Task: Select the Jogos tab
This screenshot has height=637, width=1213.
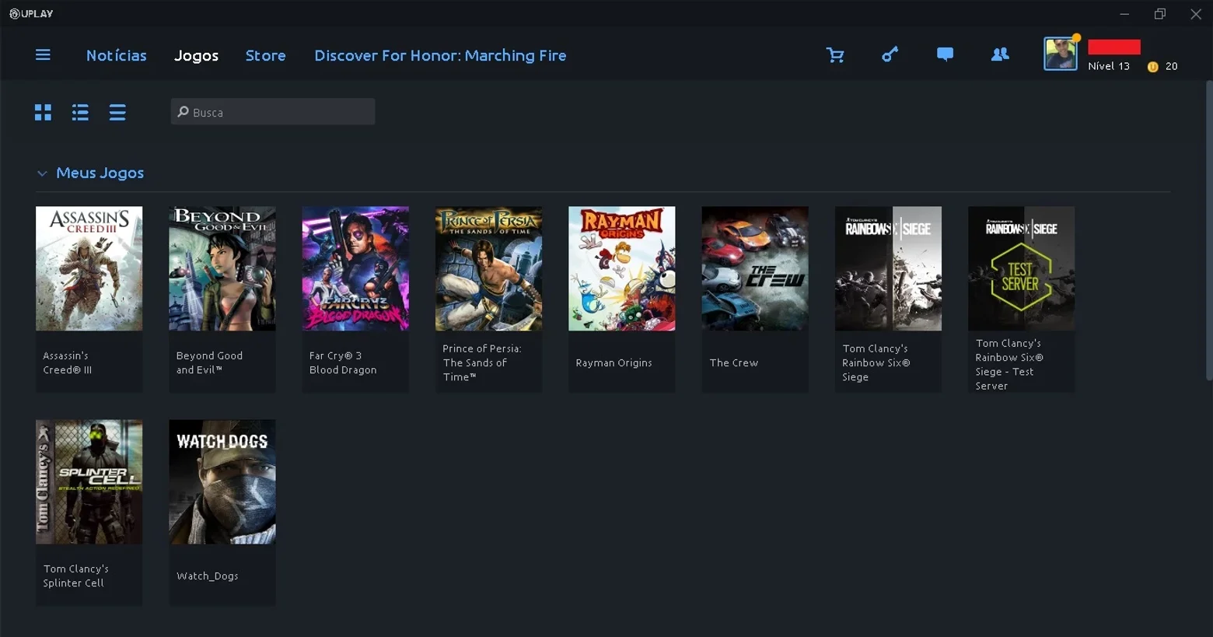Action: click(x=196, y=55)
